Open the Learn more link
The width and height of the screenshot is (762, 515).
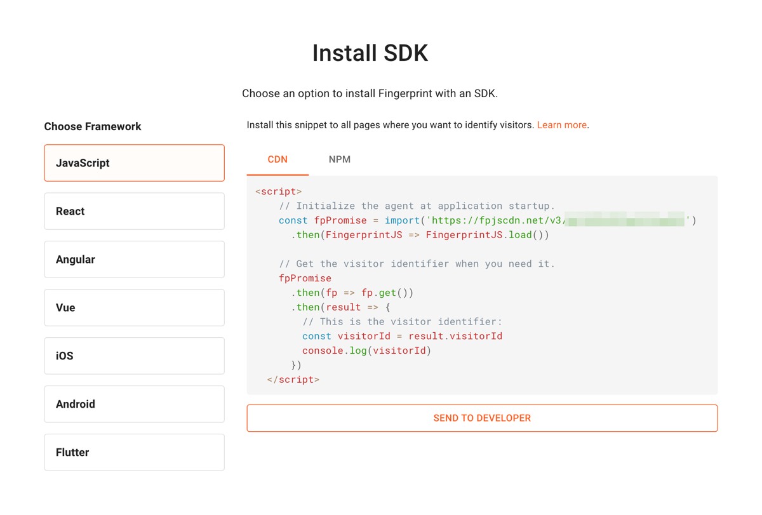point(561,124)
